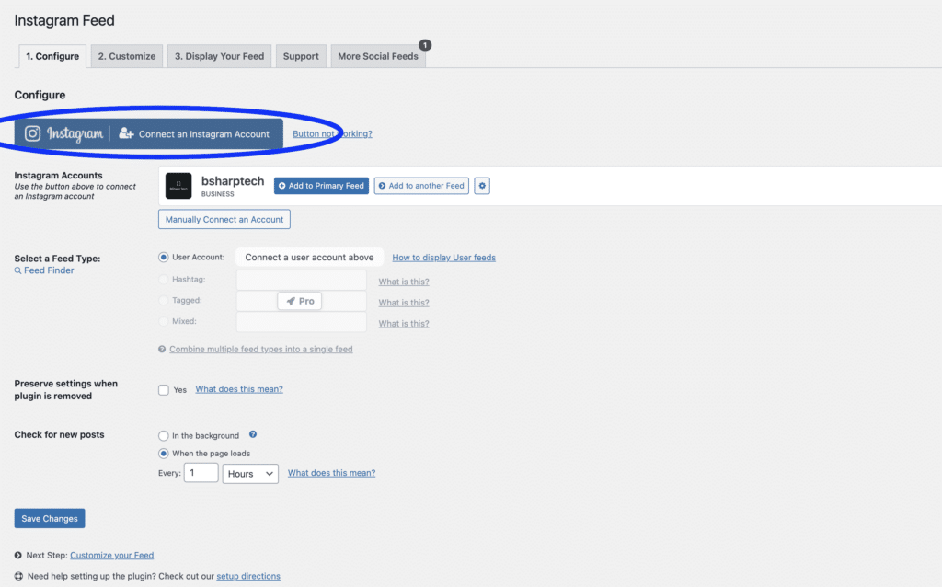Open the Support tab
The image size is (942, 587).
point(301,56)
